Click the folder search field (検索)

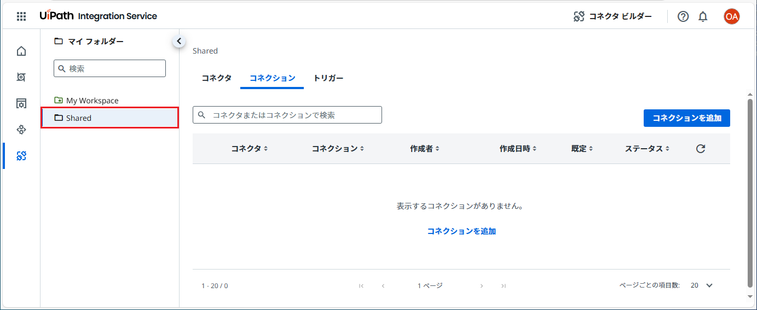pyautogui.click(x=109, y=68)
